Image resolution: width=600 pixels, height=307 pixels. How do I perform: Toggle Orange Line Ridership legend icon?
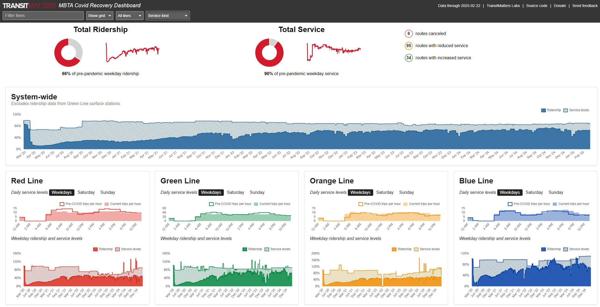point(394,249)
